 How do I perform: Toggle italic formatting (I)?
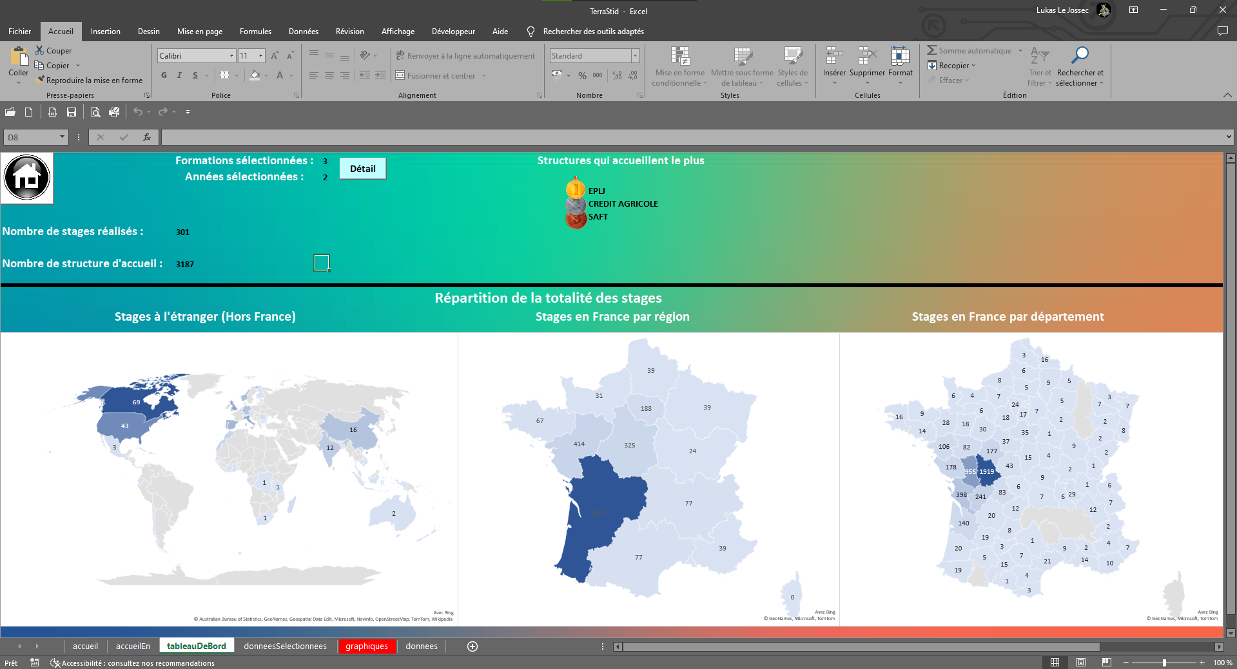[x=179, y=75]
